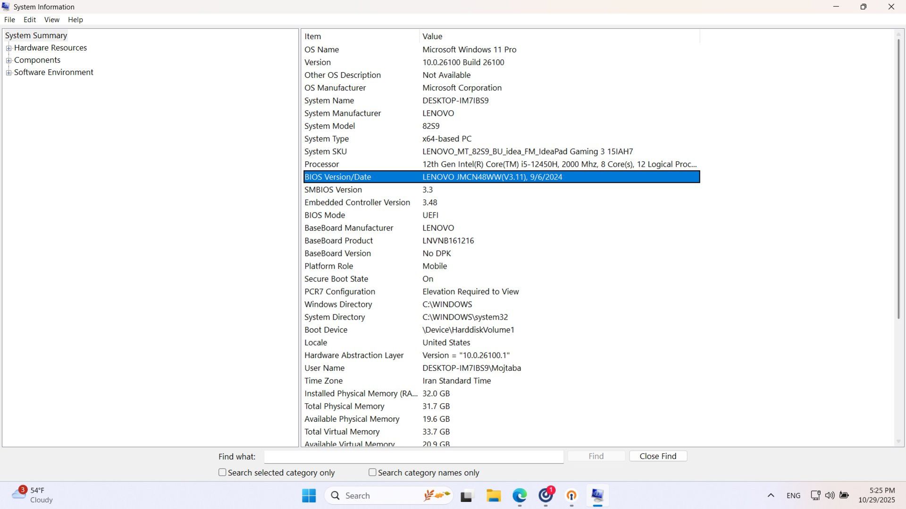Open the Edit menu
The height and width of the screenshot is (509, 906).
click(x=30, y=20)
